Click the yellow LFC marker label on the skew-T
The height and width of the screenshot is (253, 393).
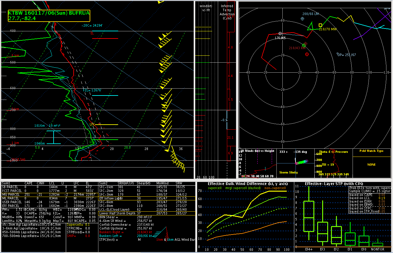[92, 124]
